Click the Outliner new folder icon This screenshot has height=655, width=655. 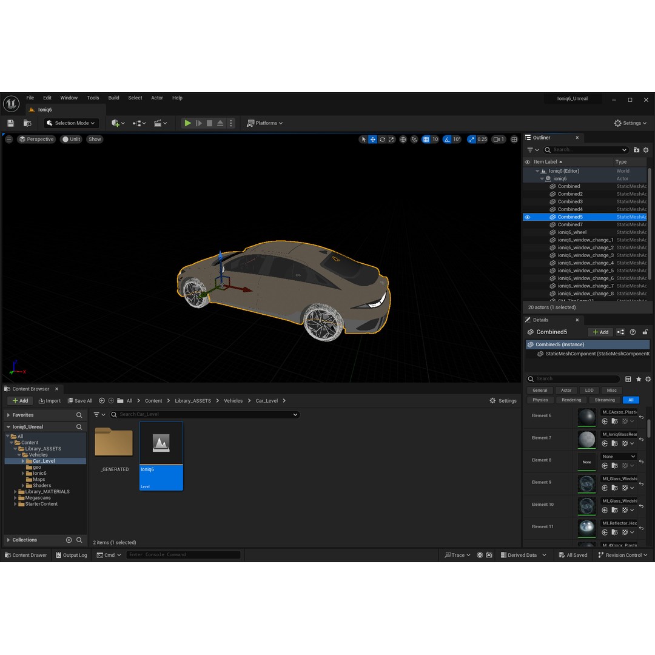[636, 150]
